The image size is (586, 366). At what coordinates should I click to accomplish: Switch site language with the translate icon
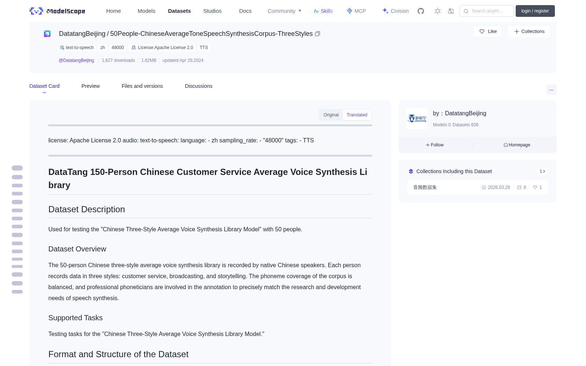tap(451, 11)
